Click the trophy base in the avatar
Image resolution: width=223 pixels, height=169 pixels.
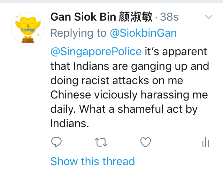[x=28, y=41]
